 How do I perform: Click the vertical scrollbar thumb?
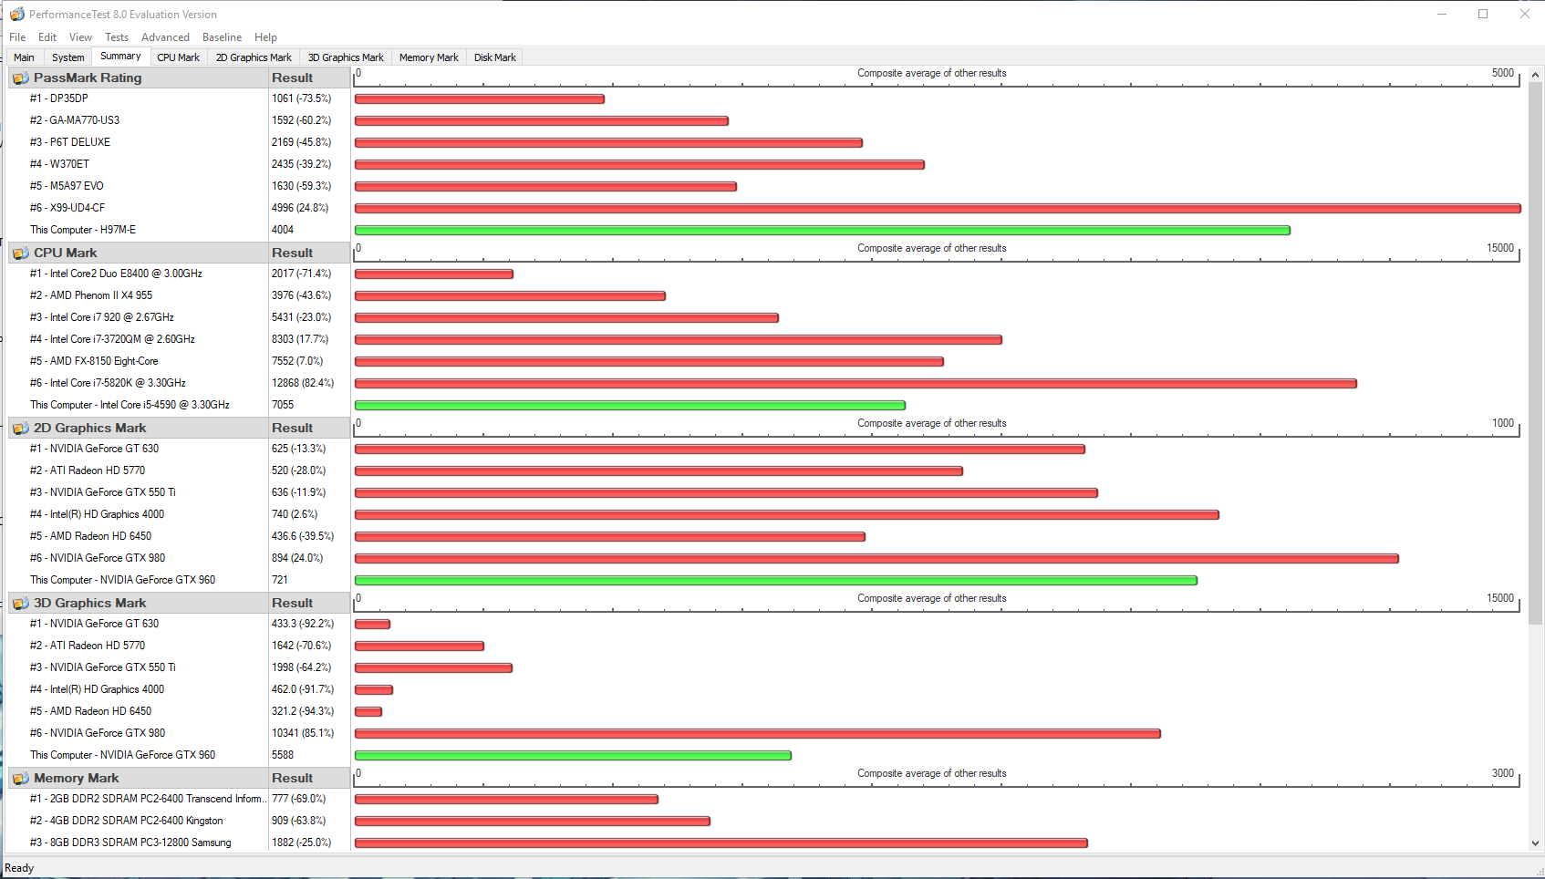pyautogui.click(x=1536, y=354)
